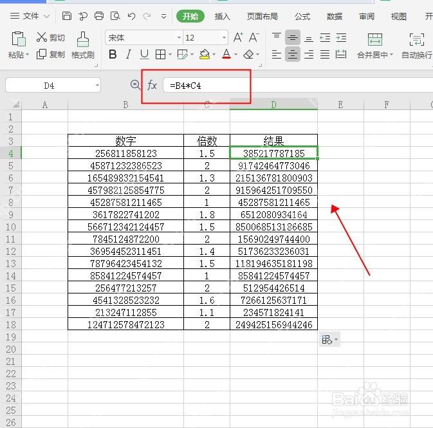Viewport: 433px width, 428px height.
Task: Open the font size 12 dropdown
Action: pyautogui.click(x=224, y=37)
